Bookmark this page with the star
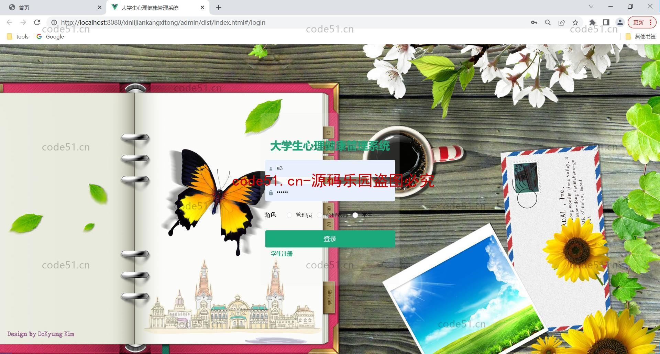Image resolution: width=660 pixels, height=354 pixels. (x=575, y=22)
